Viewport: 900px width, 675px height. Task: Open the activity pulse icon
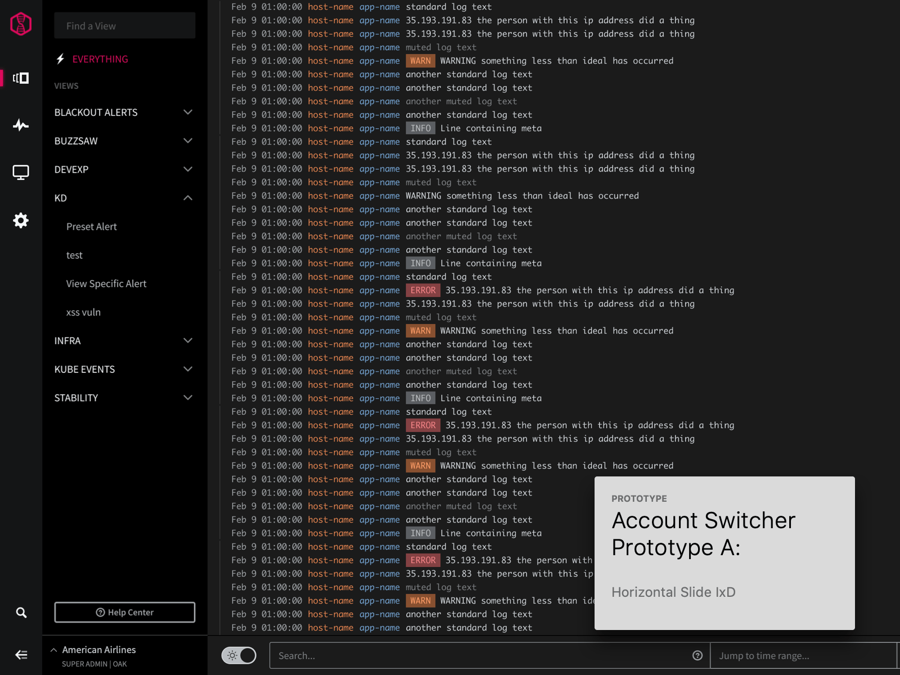pyautogui.click(x=21, y=125)
